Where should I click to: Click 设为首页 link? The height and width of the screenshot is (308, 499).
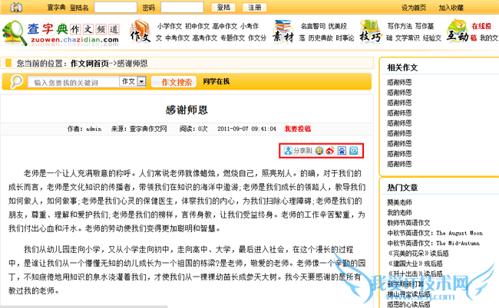[413, 8]
